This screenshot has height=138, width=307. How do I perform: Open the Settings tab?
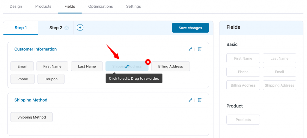pos(133,7)
